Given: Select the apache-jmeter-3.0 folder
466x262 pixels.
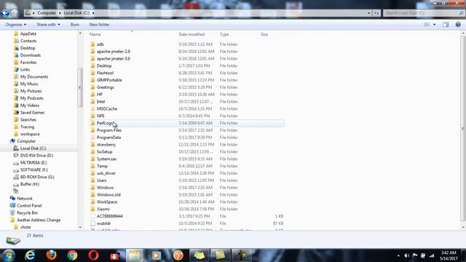Looking at the screenshot, I should 114,58.
